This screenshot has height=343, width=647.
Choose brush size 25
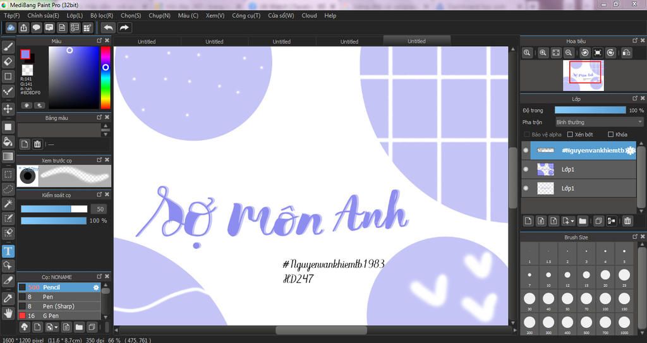click(x=624, y=276)
